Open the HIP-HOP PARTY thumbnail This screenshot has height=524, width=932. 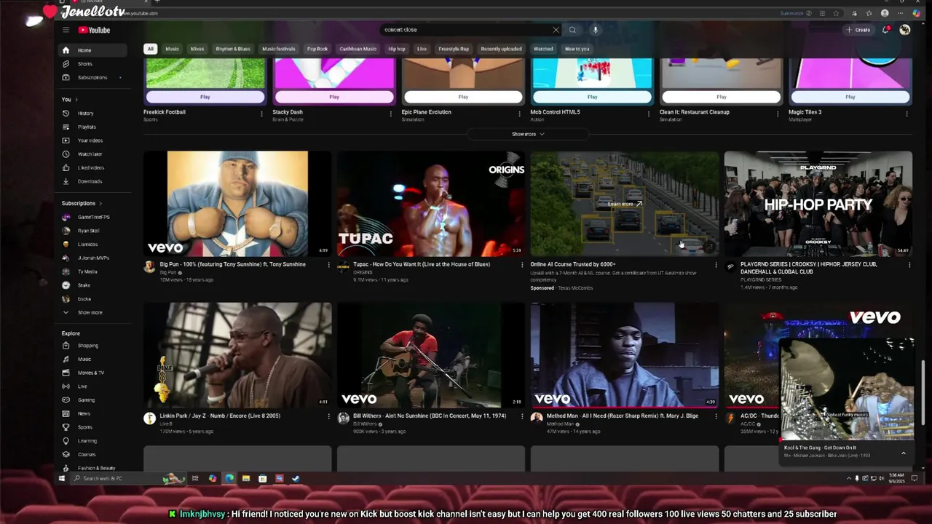click(818, 204)
